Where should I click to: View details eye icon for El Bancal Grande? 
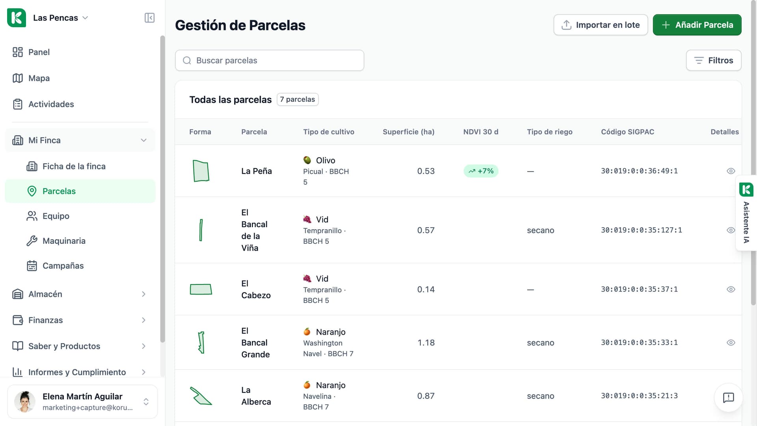click(731, 342)
